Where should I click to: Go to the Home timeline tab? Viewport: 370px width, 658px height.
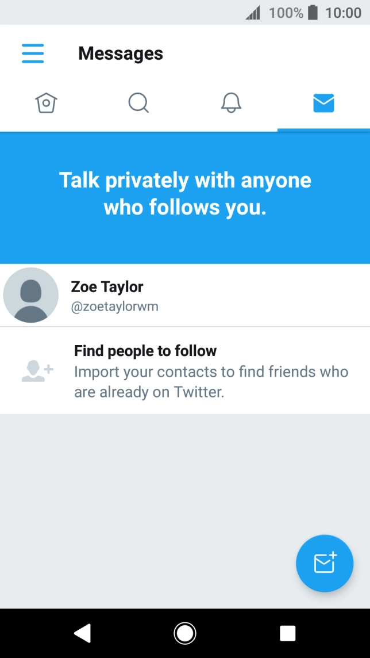click(46, 104)
